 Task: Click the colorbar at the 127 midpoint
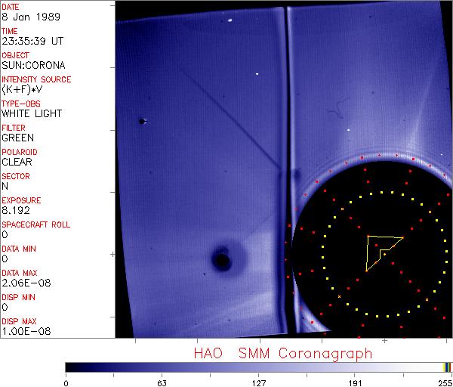coord(258,367)
